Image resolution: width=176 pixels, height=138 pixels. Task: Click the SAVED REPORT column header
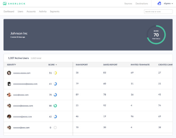(x=110, y=65)
